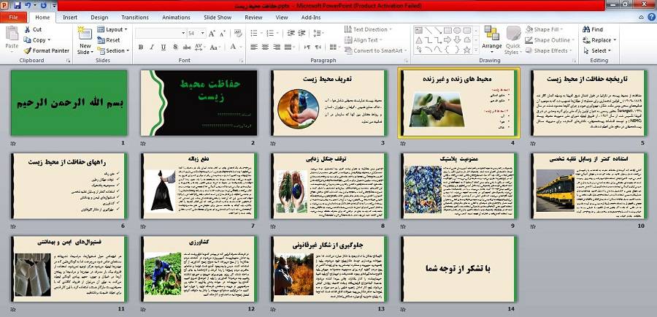Open the font name combo box arrow
657x317 pixels.
[183, 33]
